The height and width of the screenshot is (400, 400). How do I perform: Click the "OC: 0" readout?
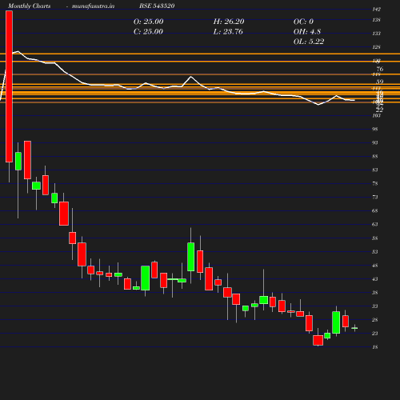303,22
